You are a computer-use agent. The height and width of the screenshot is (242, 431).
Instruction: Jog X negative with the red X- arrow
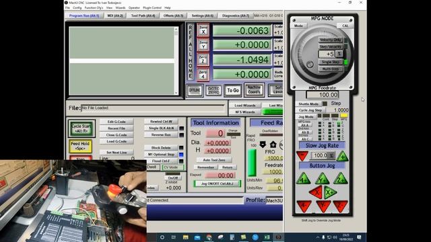point(316,192)
